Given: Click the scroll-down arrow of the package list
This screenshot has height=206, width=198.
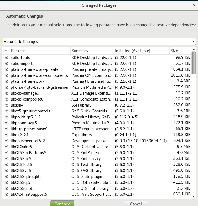Looking at the screenshot, I should [193, 196].
